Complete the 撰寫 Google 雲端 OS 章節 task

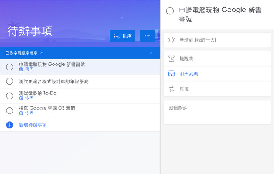click(x=10, y=111)
